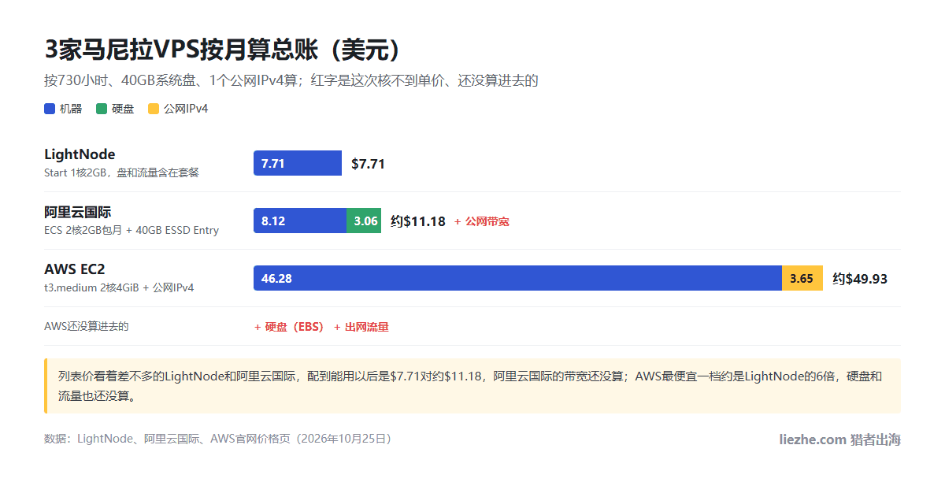Image resolution: width=945 pixels, height=482 pixels.
Task: Click the AWS还没算进去的 label
Action: coord(86,326)
